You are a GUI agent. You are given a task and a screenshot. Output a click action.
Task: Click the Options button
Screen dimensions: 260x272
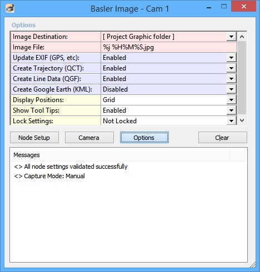pyautogui.click(x=144, y=138)
